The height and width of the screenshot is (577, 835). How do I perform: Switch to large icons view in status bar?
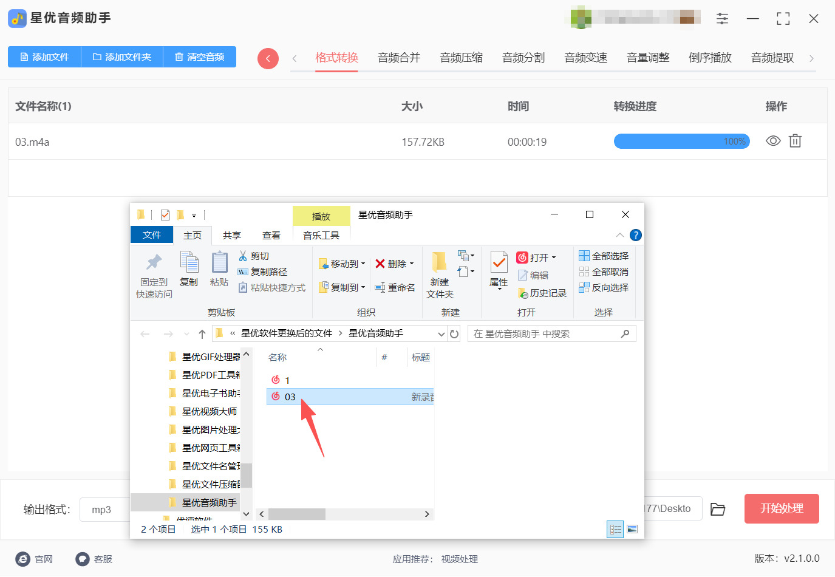coord(632,529)
